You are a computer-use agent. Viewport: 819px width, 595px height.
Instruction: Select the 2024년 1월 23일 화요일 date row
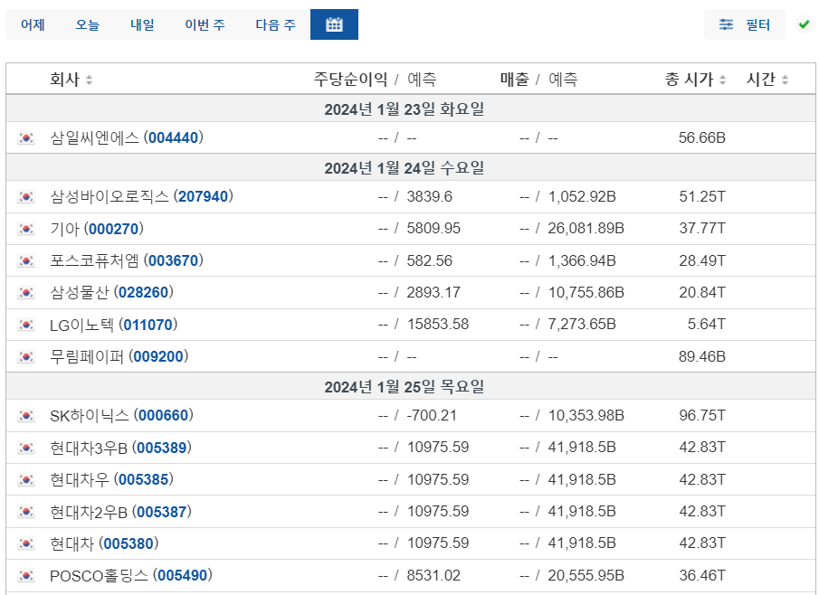click(x=411, y=109)
